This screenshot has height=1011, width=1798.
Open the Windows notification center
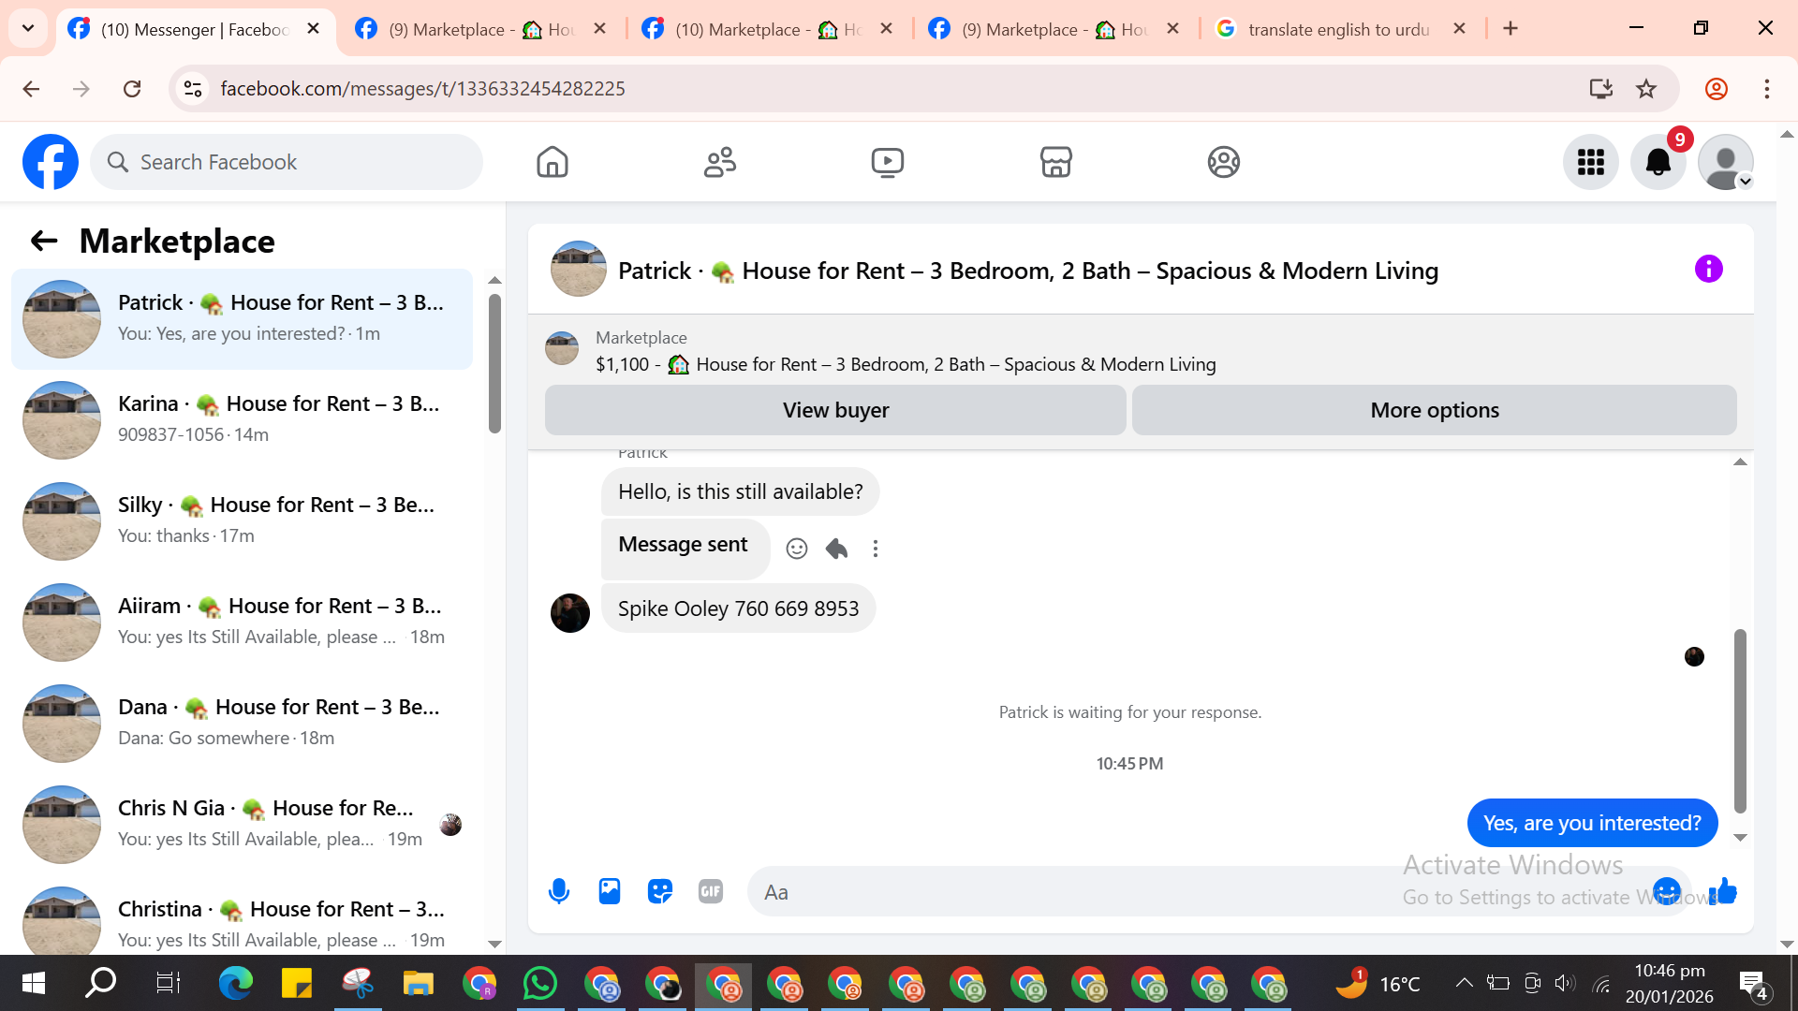pos(1753,984)
